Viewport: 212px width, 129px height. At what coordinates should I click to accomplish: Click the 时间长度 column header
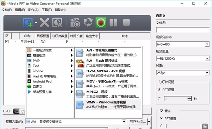[x=76, y=36]
